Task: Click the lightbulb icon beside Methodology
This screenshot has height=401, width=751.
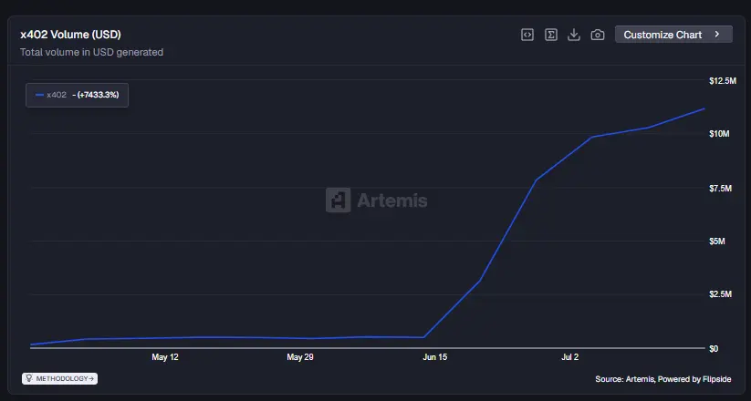Action: pyautogui.click(x=28, y=378)
